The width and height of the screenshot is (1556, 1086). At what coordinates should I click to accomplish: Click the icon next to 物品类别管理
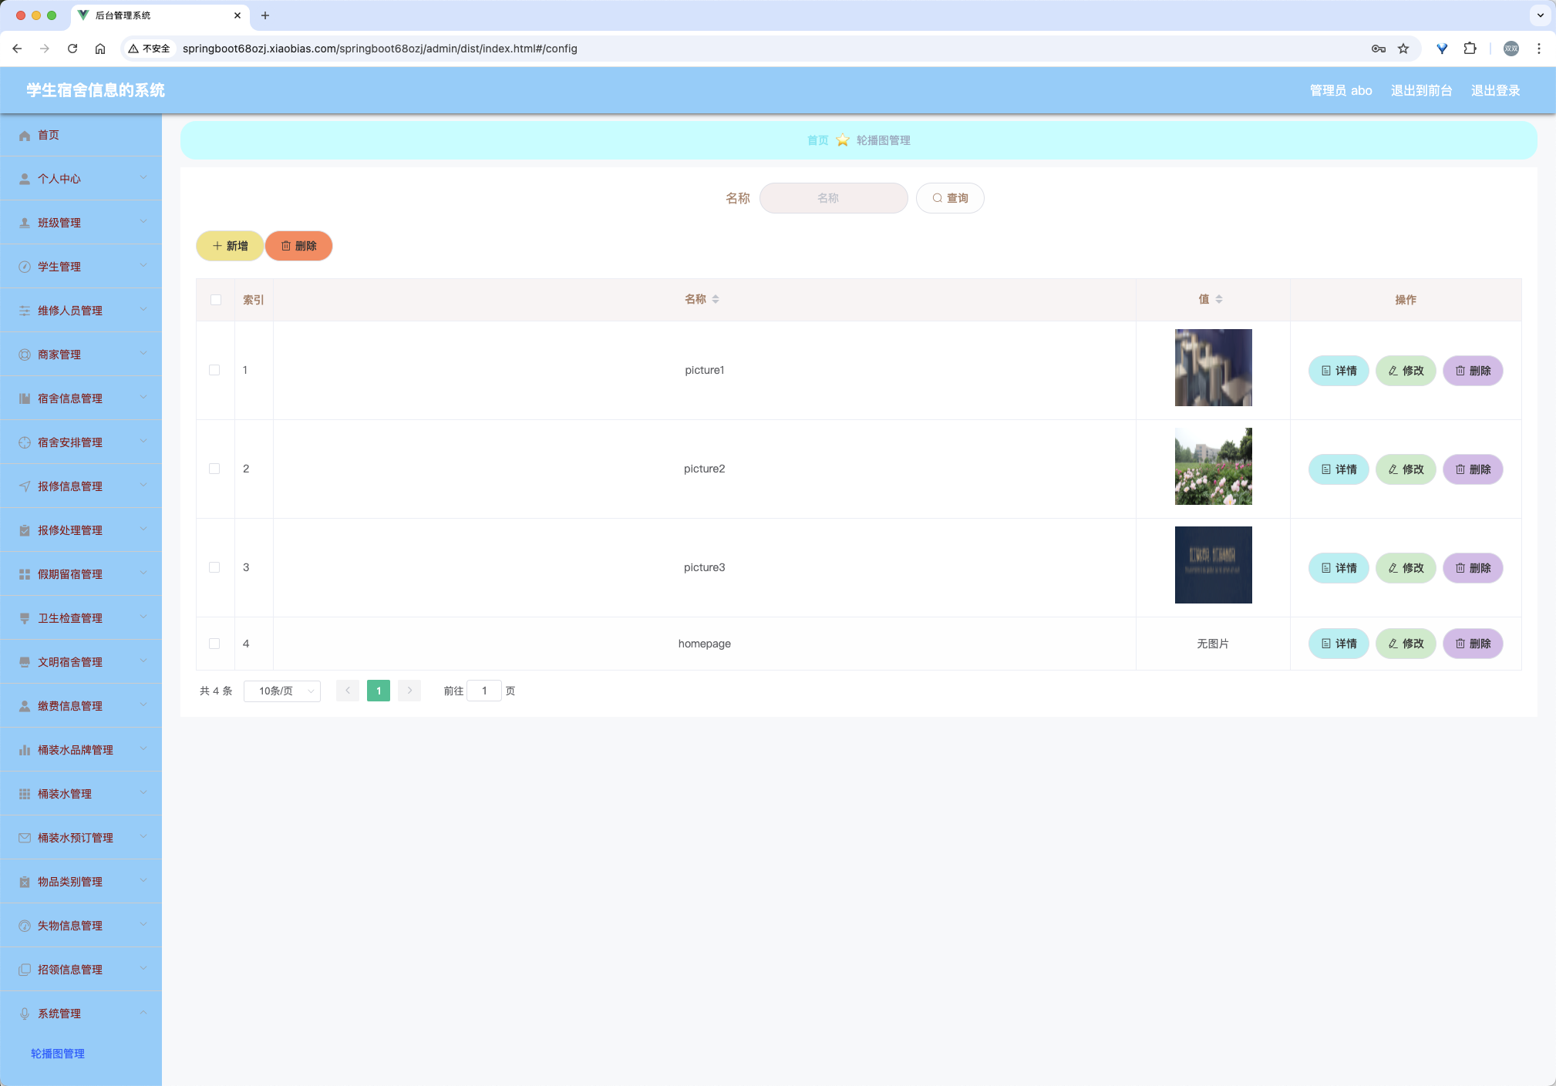click(x=25, y=882)
